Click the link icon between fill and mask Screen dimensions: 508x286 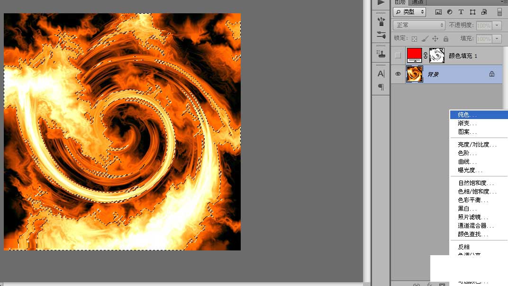[426, 55]
